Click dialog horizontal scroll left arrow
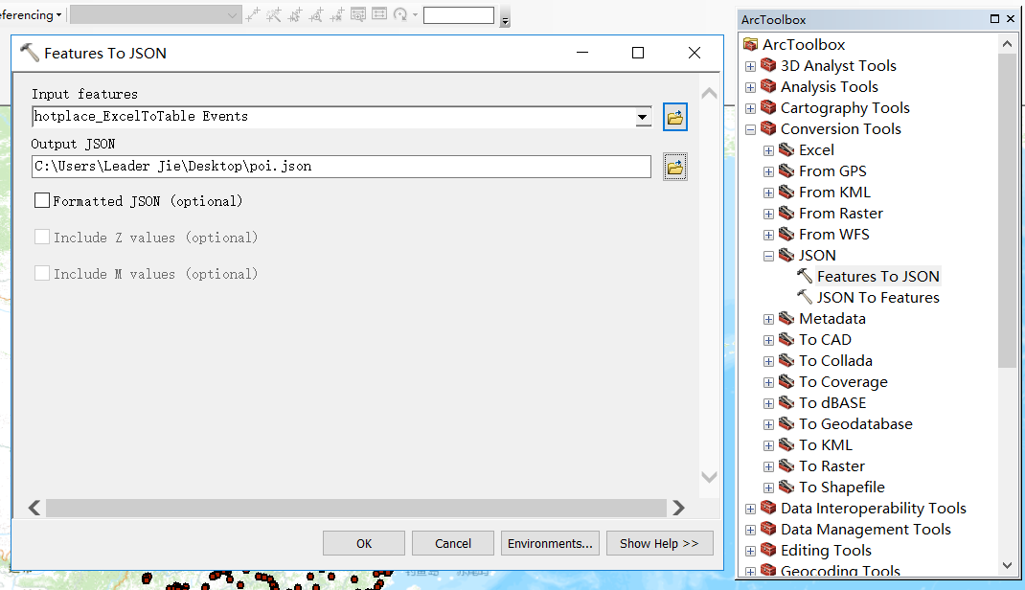This screenshot has width=1025, height=590. point(34,508)
